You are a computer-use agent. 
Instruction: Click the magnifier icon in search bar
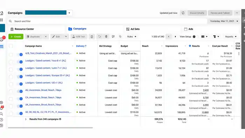[x=10, y=21]
